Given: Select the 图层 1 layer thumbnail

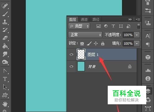Looking at the screenshot, I should point(81,54).
